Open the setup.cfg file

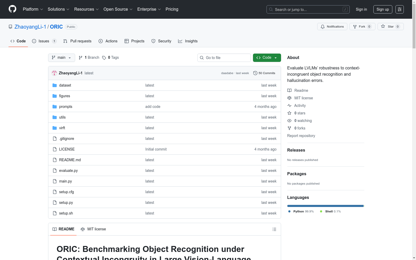click(x=67, y=192)
